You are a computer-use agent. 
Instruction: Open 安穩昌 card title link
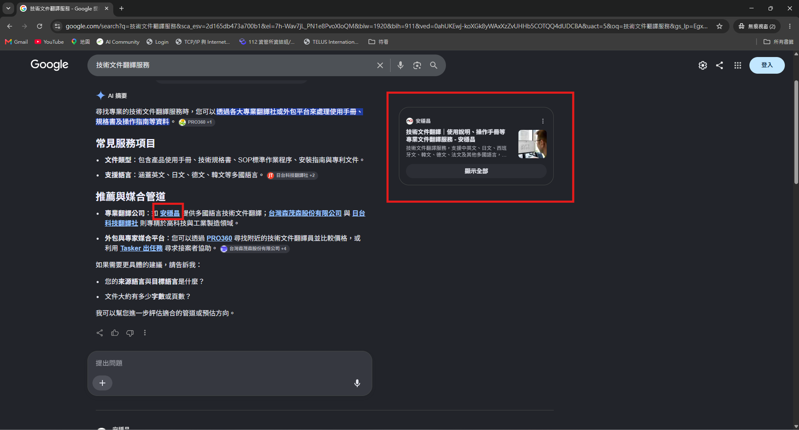[456, 136]
